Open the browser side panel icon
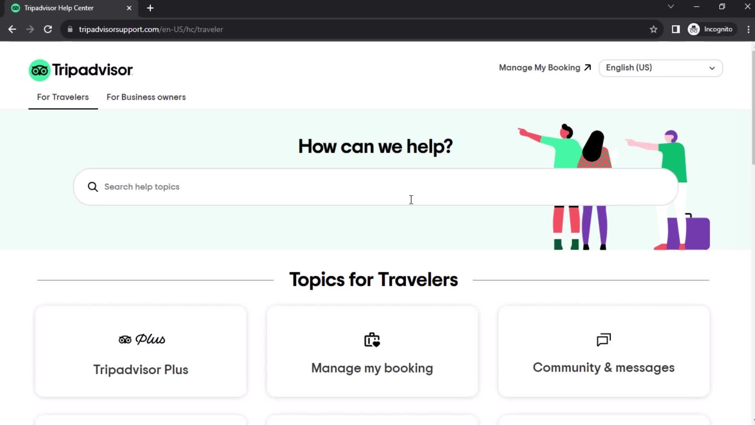Screen dimensions: 755x425 (676, 30)
